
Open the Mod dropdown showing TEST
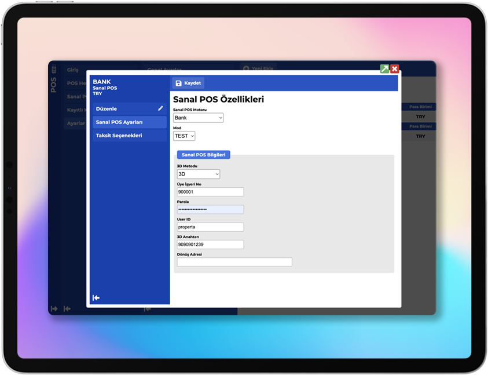(x=184, y=136)
